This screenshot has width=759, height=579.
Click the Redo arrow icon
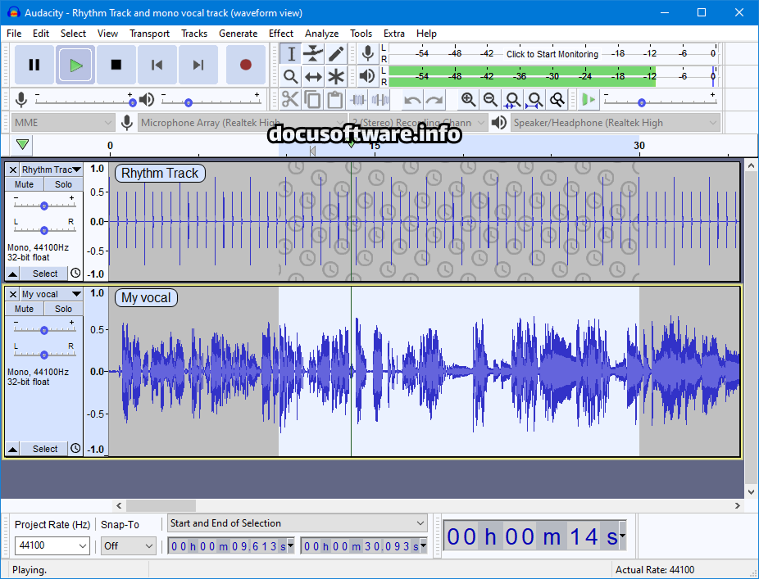click(434, 100)
